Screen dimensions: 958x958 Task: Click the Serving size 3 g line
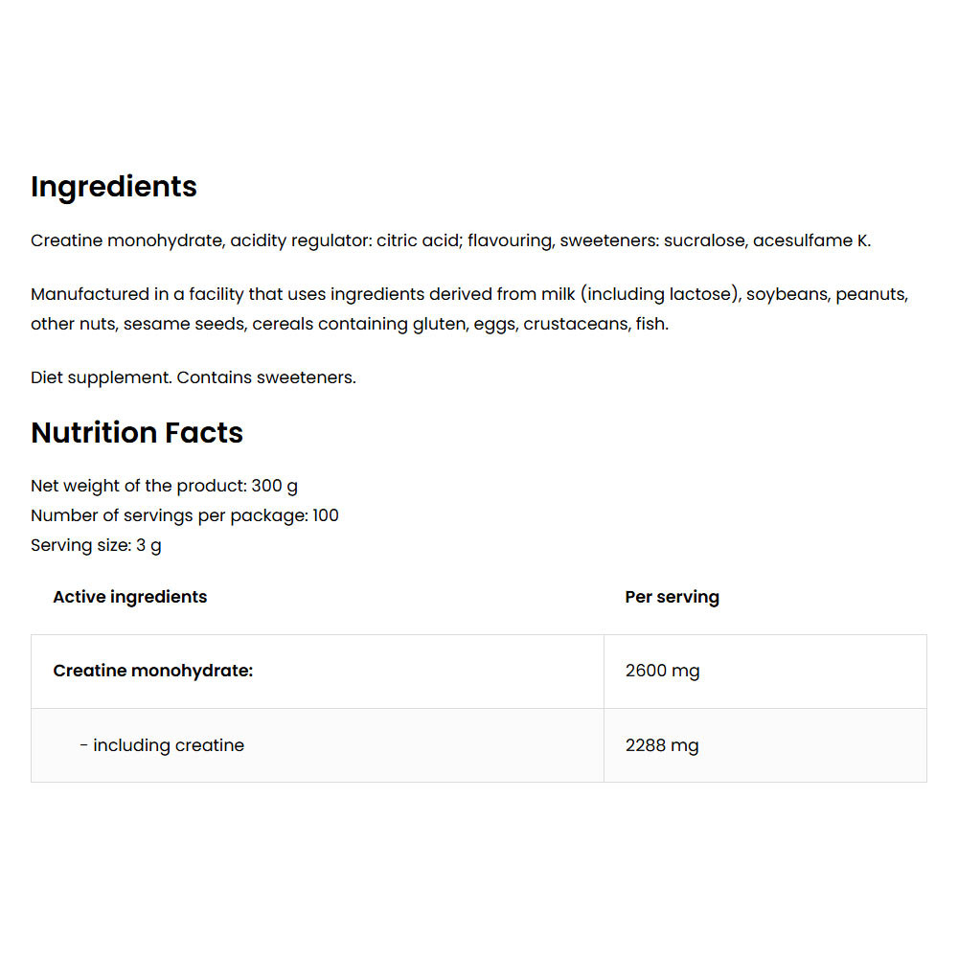click(96, 545)
